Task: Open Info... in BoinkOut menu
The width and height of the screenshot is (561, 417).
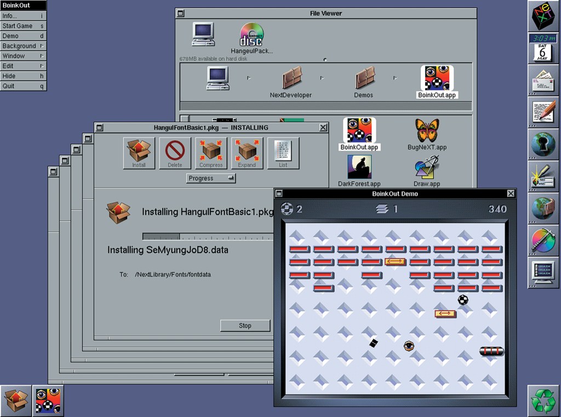Action: point(23,16)
